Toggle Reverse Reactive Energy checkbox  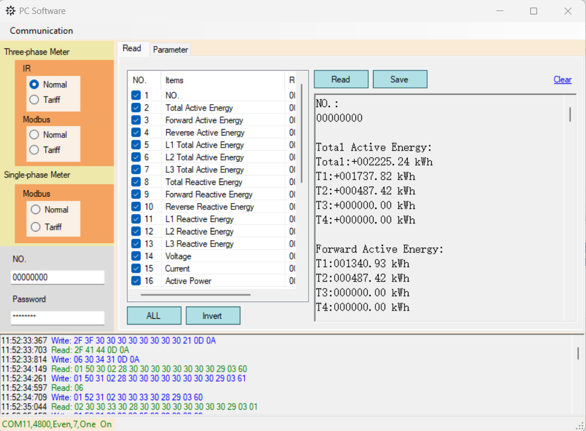point(136,206)
